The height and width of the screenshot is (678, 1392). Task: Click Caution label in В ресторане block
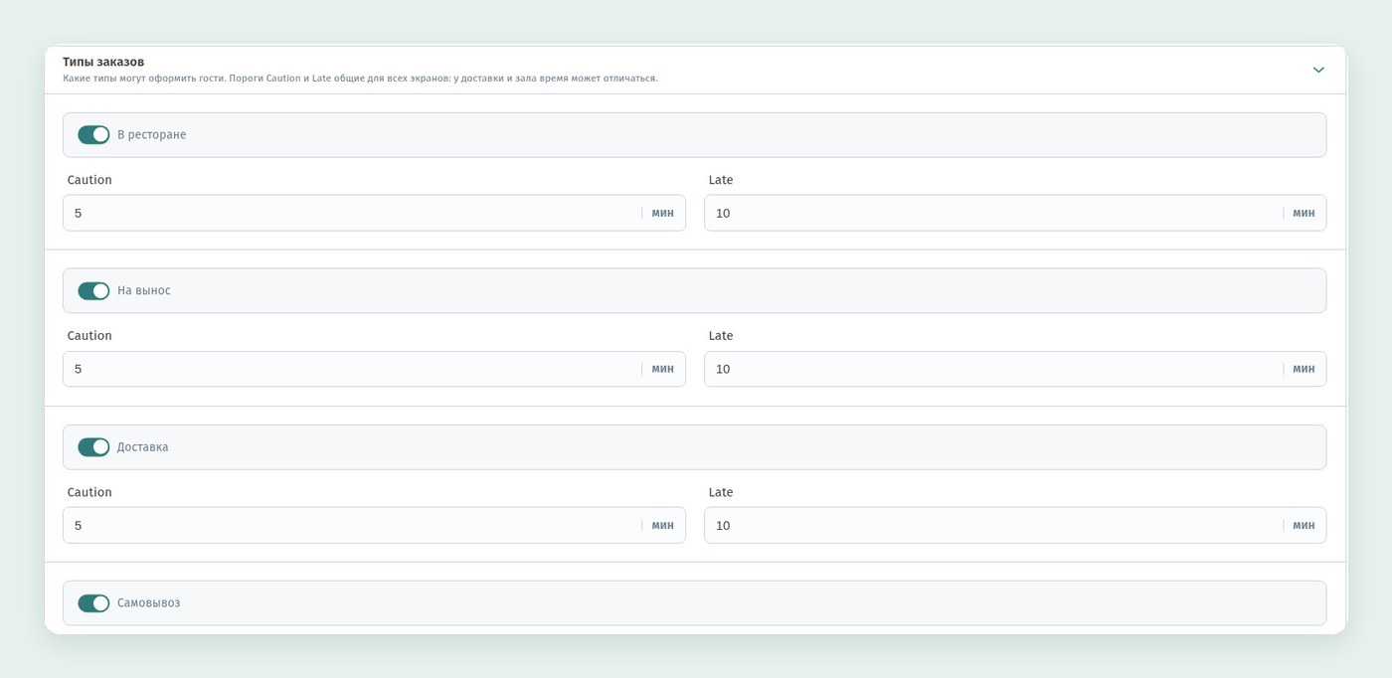[x=89, y=180]
